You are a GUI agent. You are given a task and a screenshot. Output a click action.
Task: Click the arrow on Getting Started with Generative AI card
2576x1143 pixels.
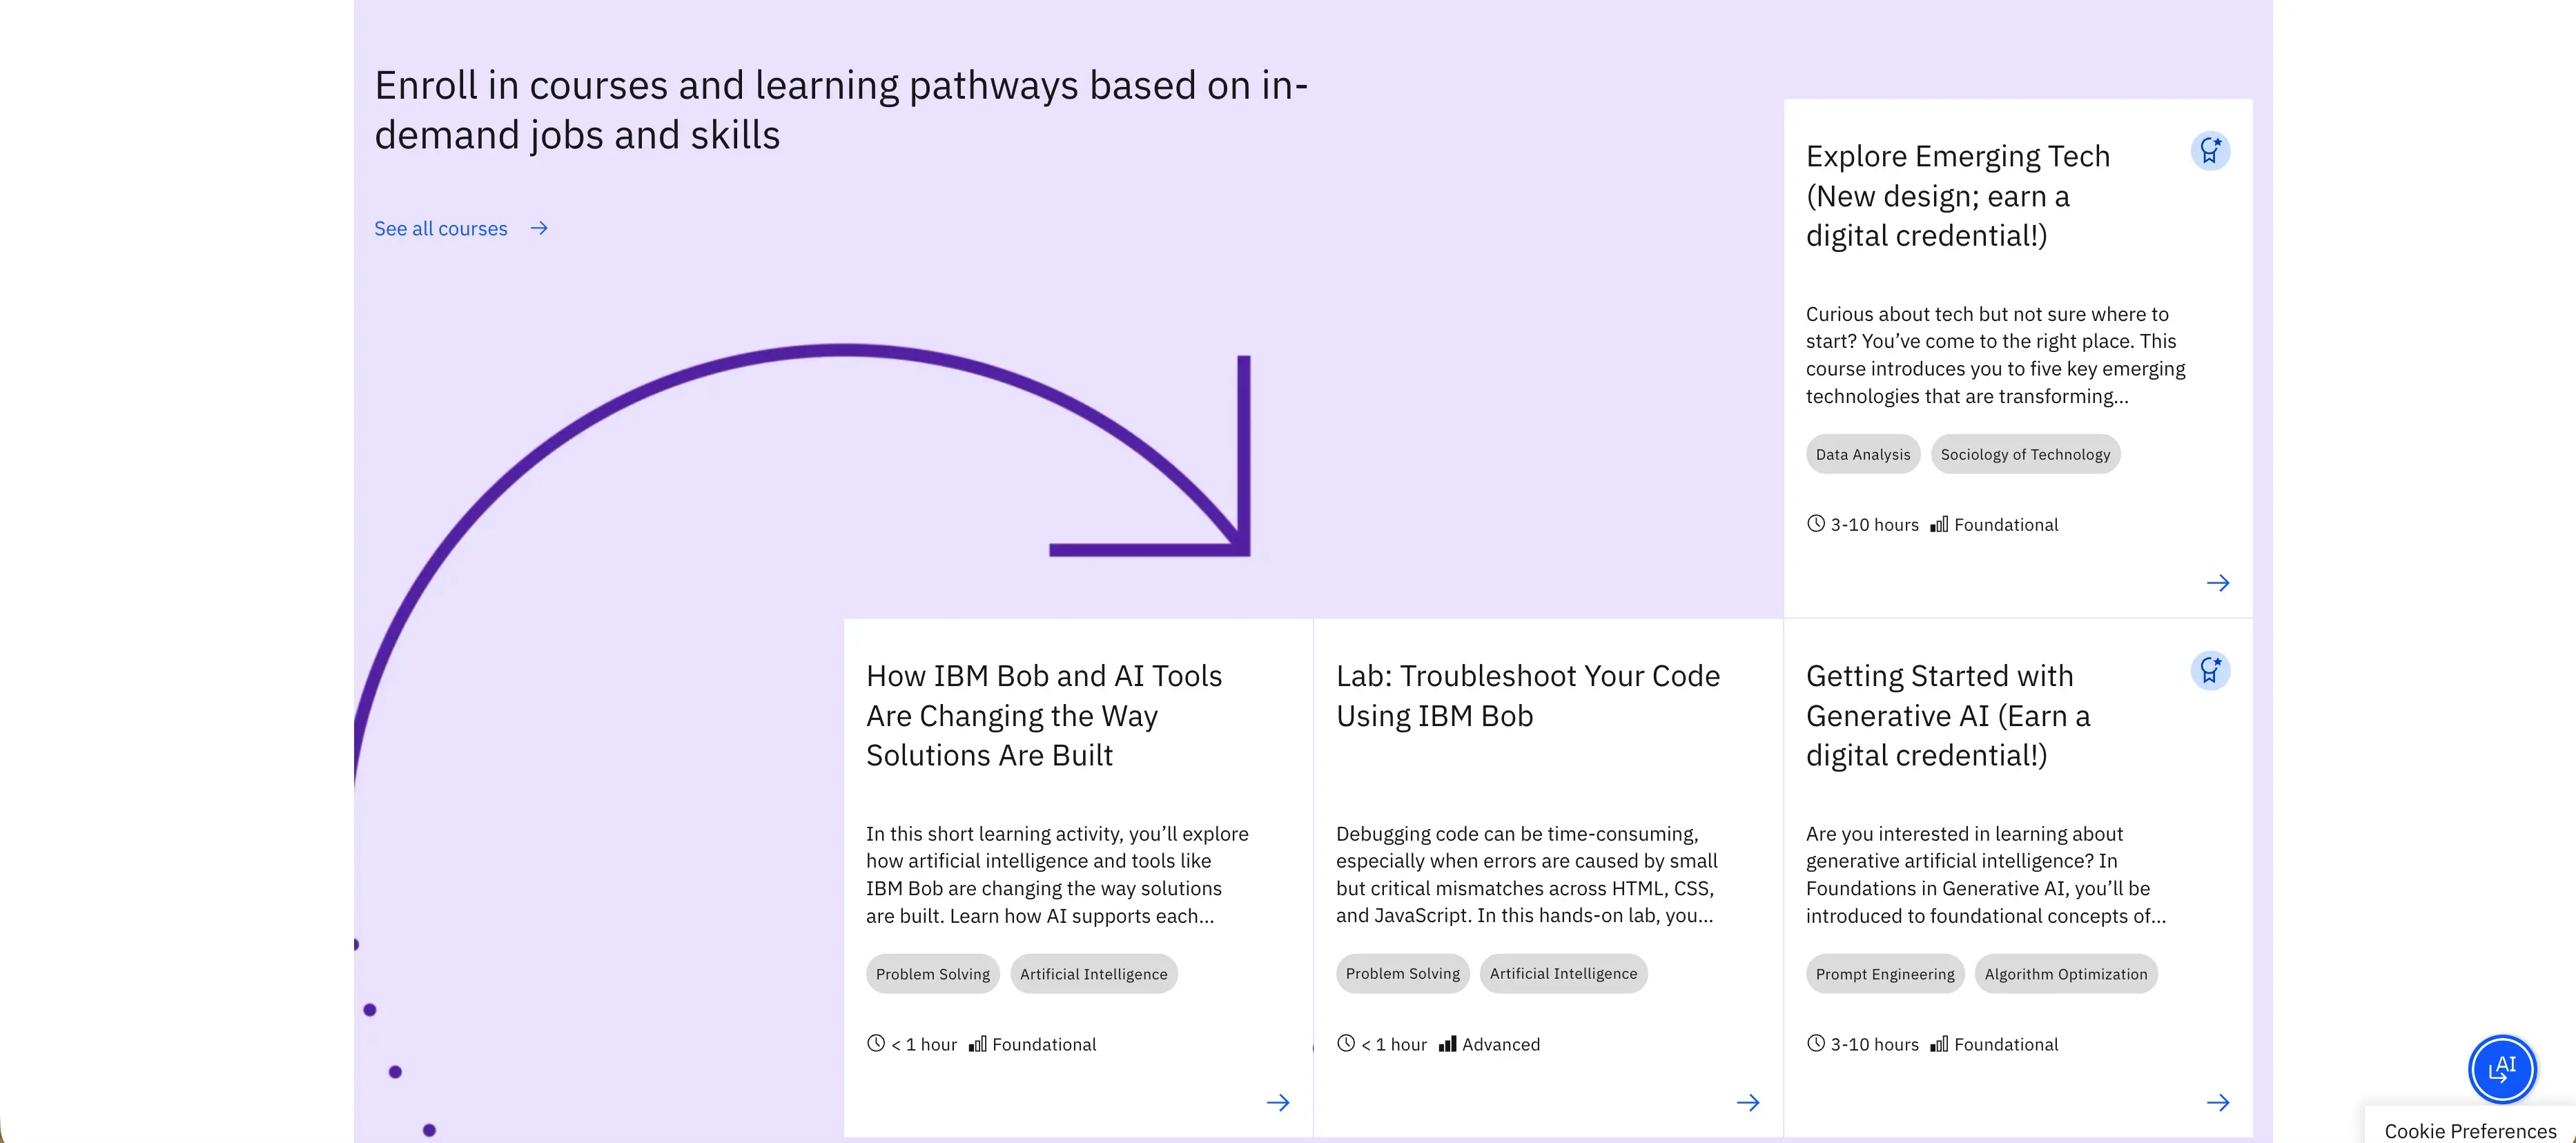coord(2218,1103)
